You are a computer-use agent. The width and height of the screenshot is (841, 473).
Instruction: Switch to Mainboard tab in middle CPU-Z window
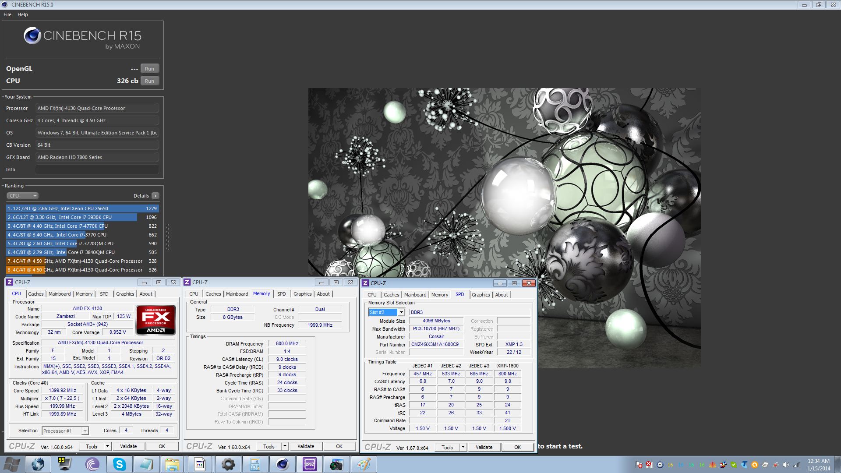point(237,294)
